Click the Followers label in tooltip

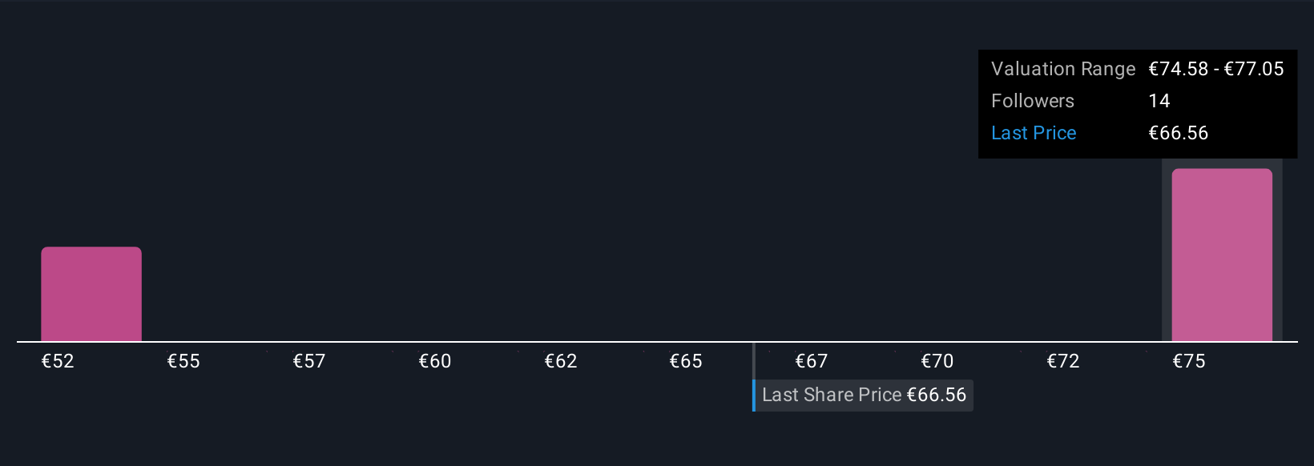(1033, 101)
